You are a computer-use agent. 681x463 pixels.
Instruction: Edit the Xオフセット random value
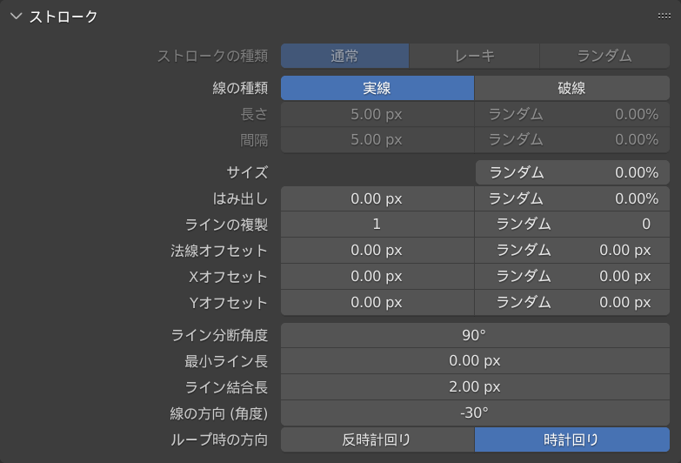point(572,277)
